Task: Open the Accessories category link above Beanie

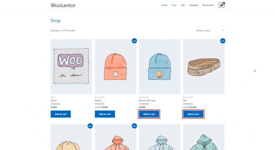Action: pos(99,97)
